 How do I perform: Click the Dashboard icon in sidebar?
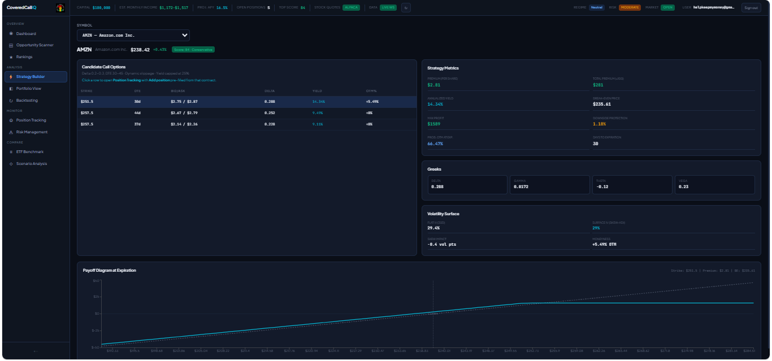11,34
